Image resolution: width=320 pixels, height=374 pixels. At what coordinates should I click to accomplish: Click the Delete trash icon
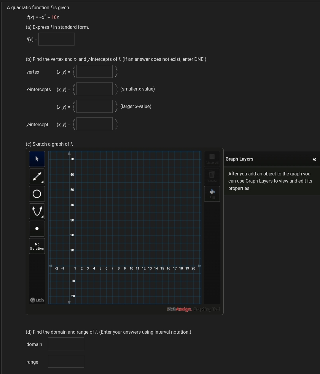coord(212,176)
